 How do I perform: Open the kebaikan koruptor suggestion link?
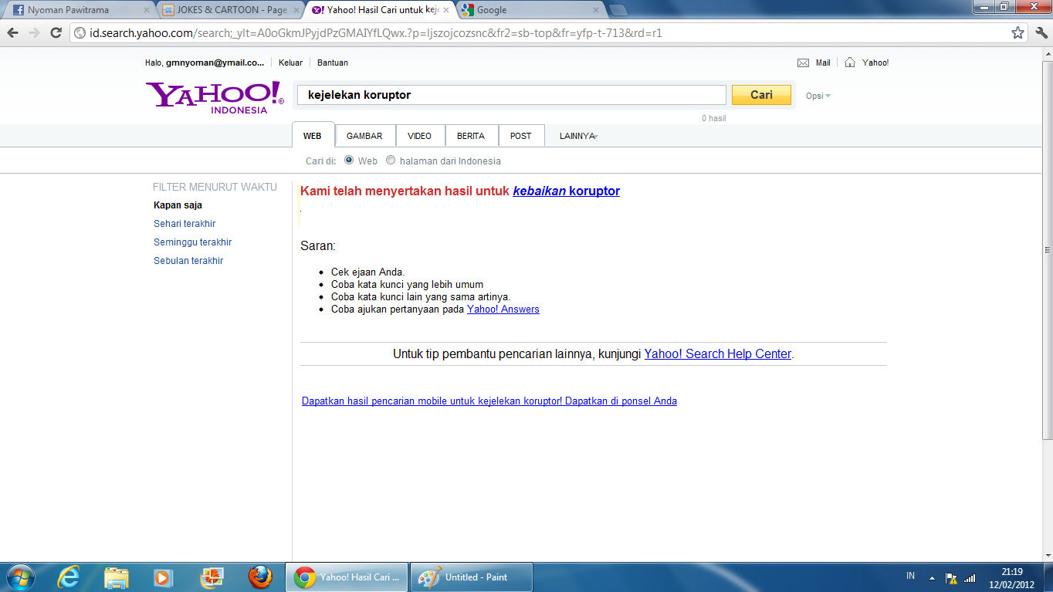pos(567,191)
